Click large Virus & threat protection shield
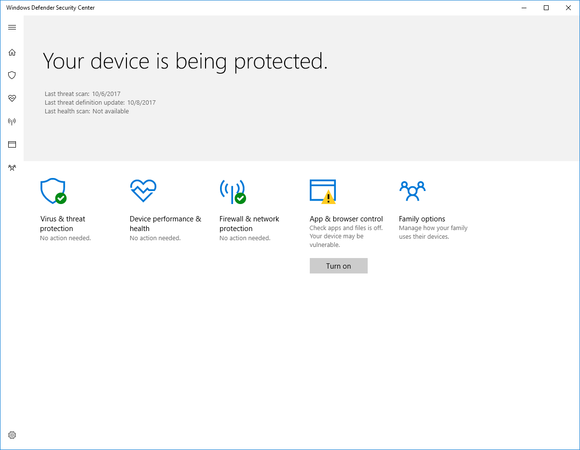The width and height of the screenshot is (580, 450). point(53,191)
